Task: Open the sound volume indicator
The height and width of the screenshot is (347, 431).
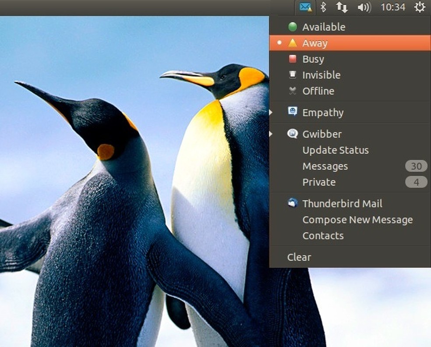Action: (x=364, y=7)
